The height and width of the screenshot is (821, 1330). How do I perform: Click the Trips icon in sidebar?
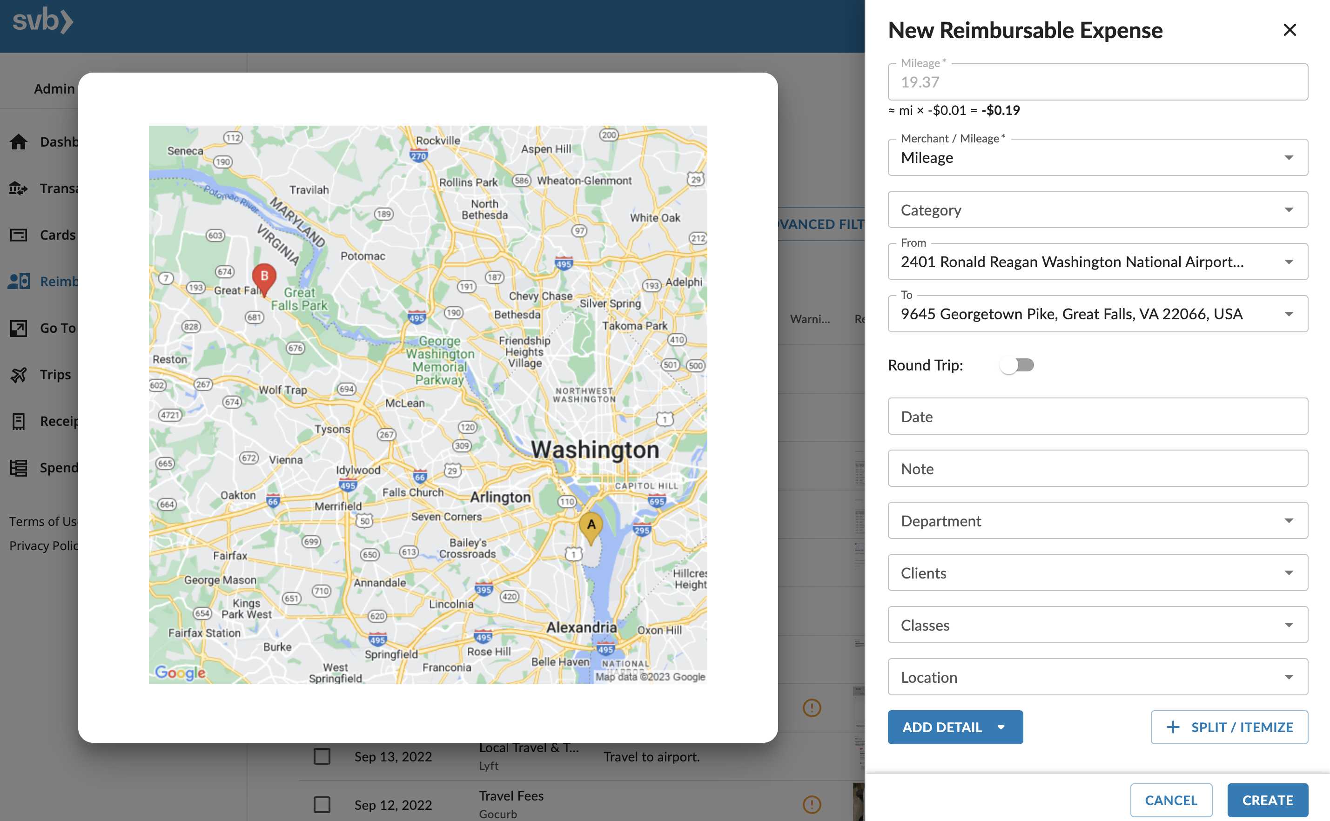click(x=18, y=373)
